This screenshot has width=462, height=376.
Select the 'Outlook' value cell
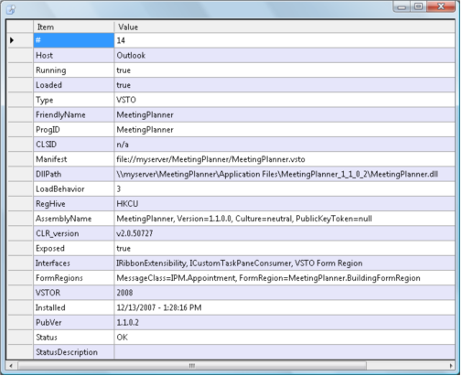pos(285,55)
